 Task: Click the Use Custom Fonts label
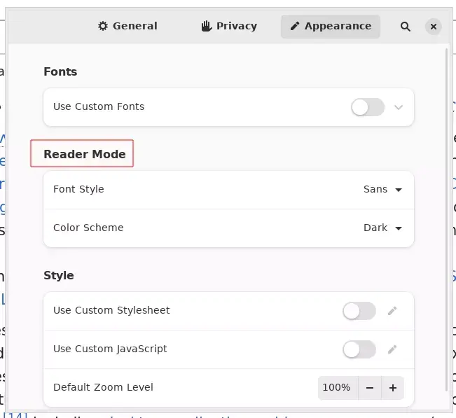[99, 107]
